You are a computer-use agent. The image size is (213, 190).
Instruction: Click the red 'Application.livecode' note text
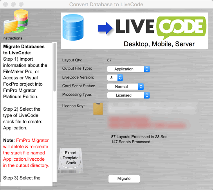point(24,159)
